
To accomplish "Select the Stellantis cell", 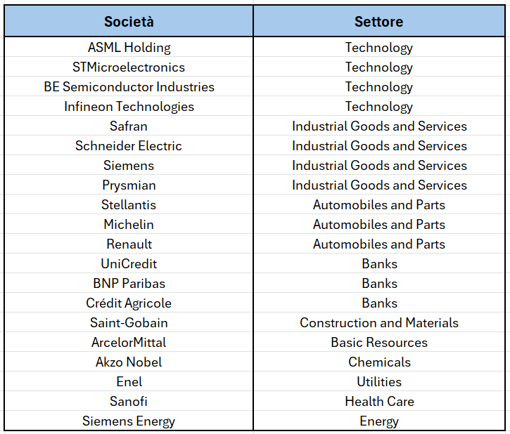I will coord(129,205).
